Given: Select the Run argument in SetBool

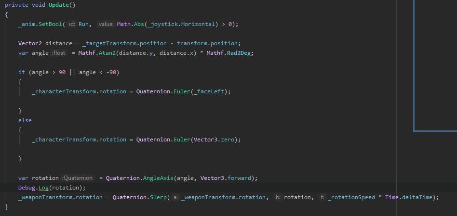Looking at the screenshot, I should pyautogui.click(x=84, y=24).
